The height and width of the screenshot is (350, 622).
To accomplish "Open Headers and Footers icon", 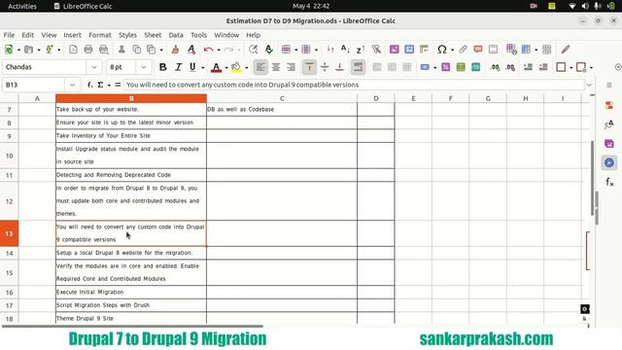I will pyautogui.click(x=493, y=50).
